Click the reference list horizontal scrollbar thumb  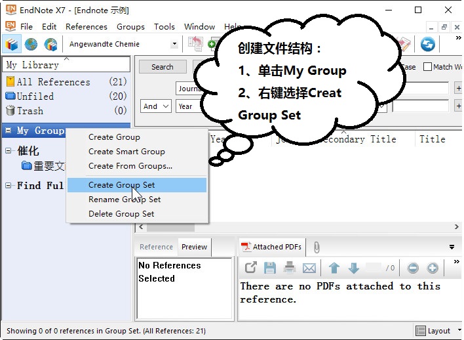[x=170, y=227]
